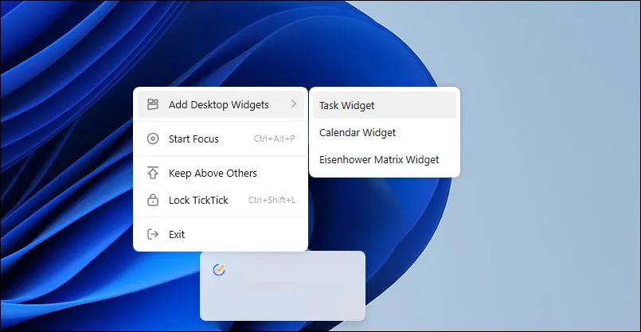Screen dimensions: 641x332
Task: Click the Ctrl+Shift+L shortcut label
Action: (272, 201)
